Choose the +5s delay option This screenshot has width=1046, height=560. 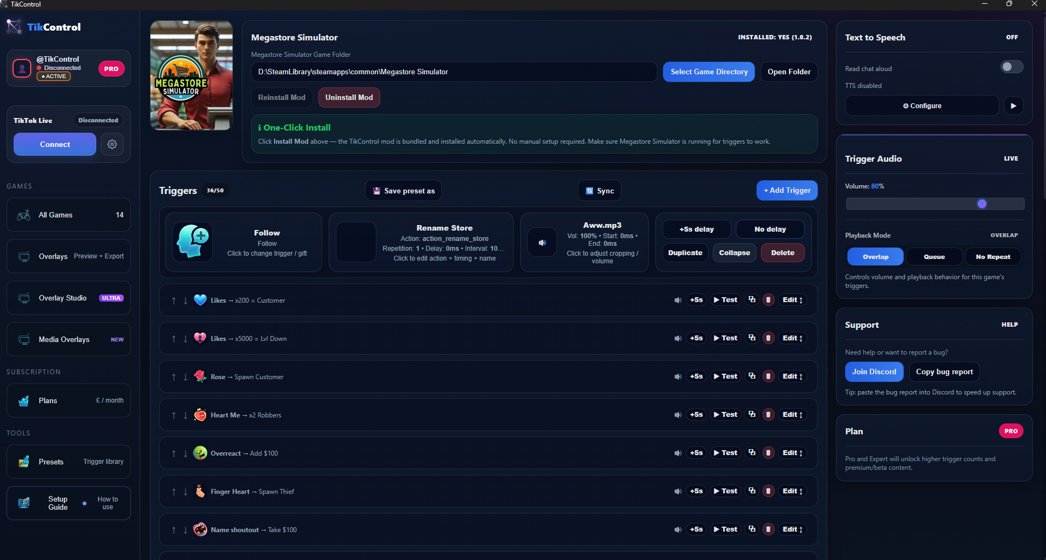pos(696,229)
